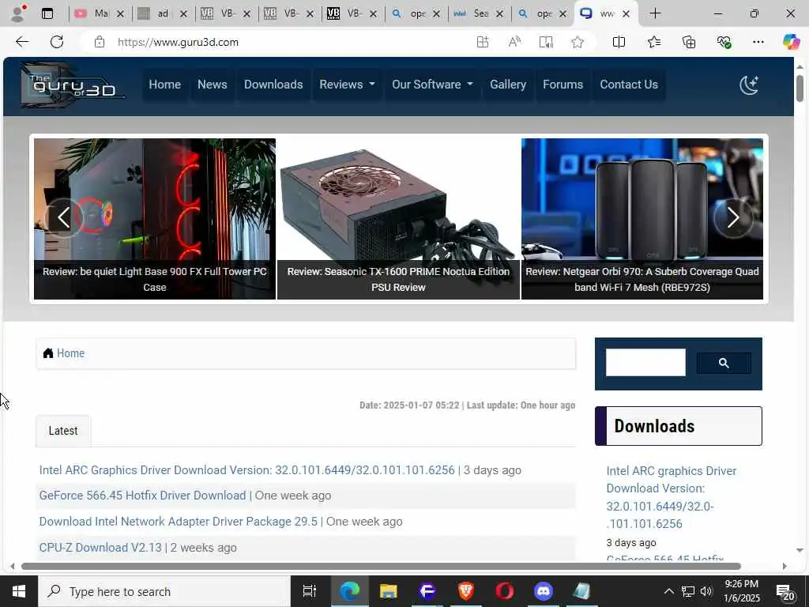Click the page vertical scrollbar thumb
The width and height of the screenshot is (809, 607).
point(800,89)
